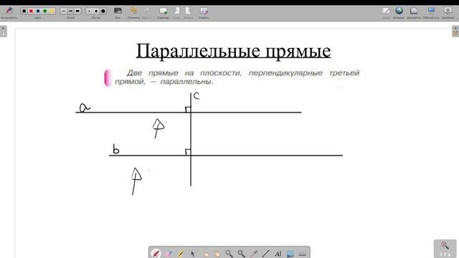Expand the left page thumbnails panel
This screenshot has height=258, width=459.
(x=3, y=32)
